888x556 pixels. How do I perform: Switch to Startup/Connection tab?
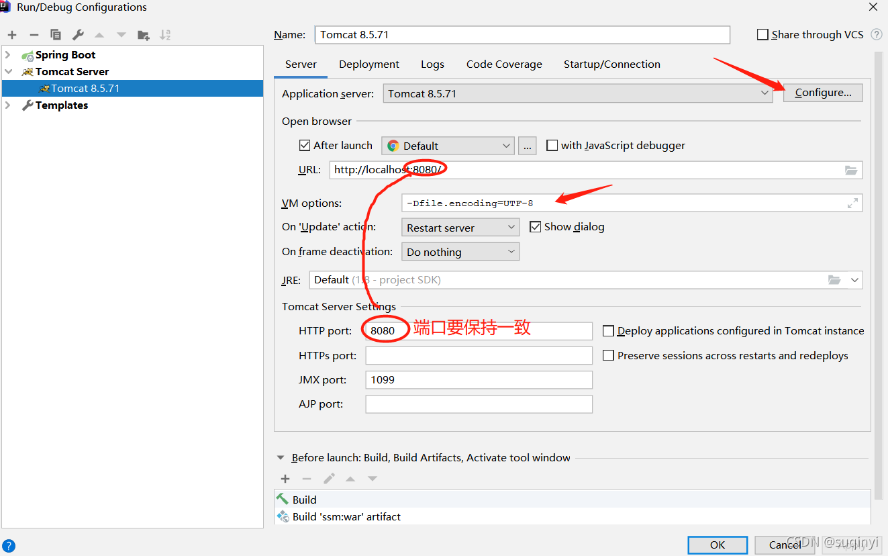tap(612, 64)
